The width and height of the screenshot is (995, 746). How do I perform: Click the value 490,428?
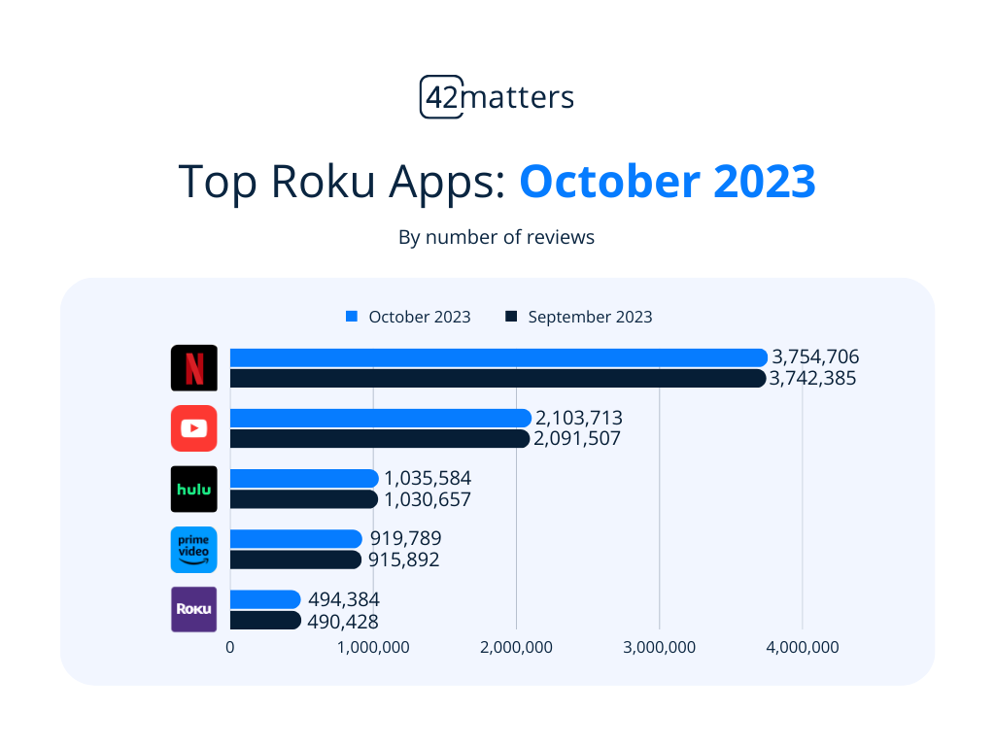tap(343, 621)
